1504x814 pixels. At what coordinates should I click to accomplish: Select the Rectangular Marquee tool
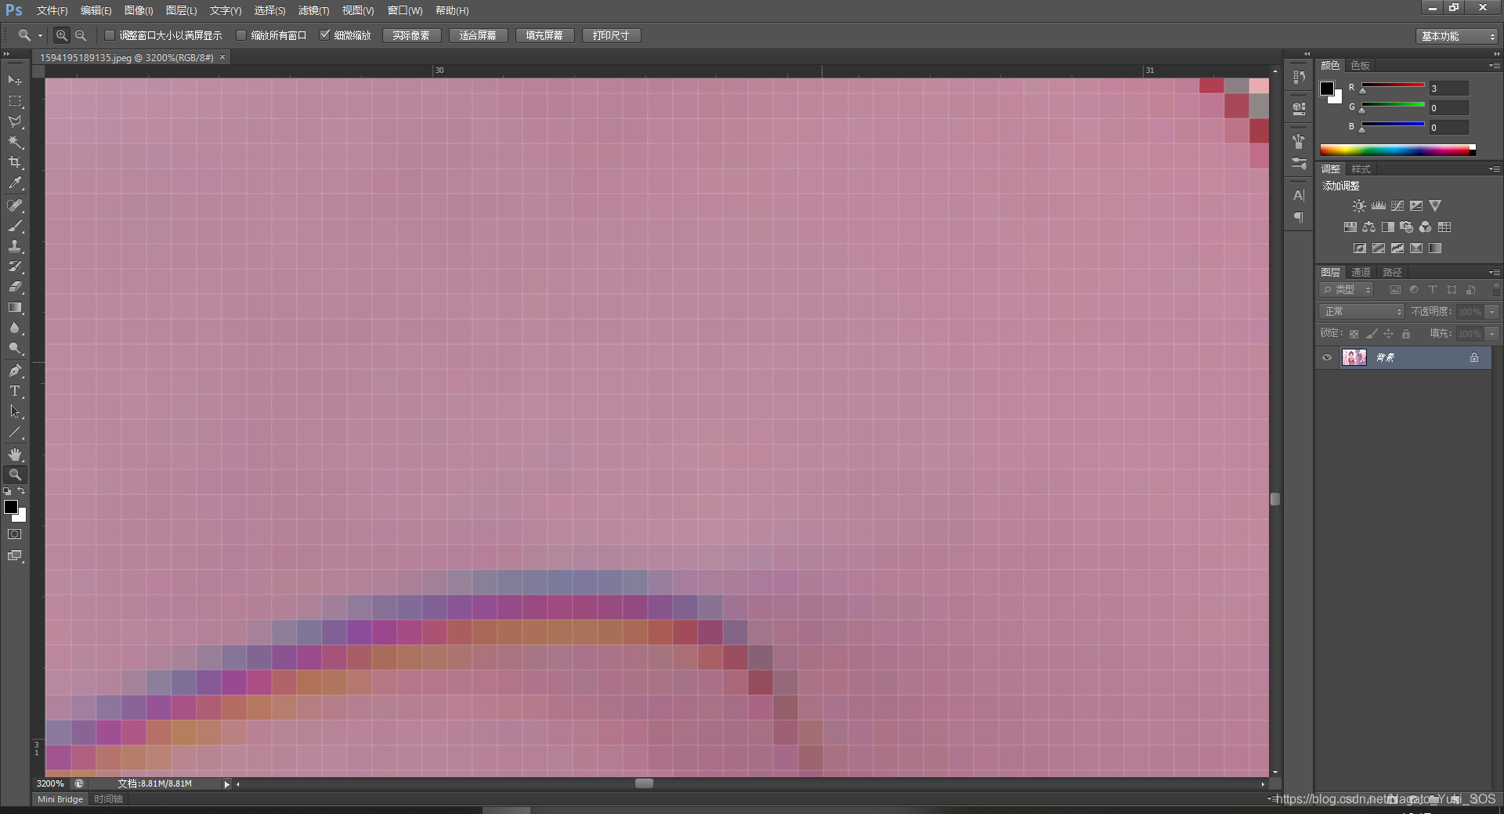point(15,101)
